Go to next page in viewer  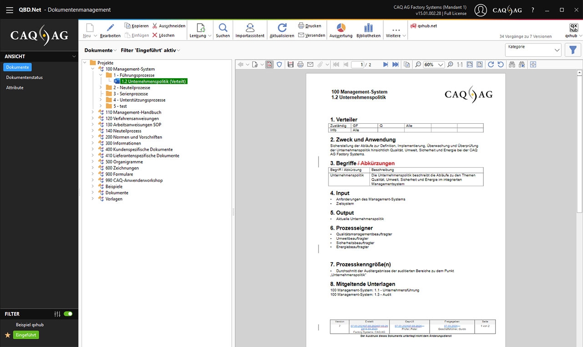pyautogui.click(x=385, y=65)
